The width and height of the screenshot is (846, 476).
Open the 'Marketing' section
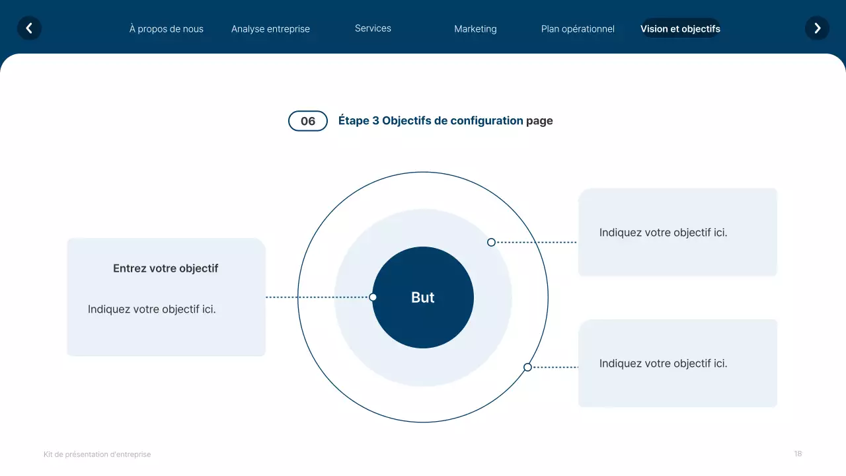[475, 28]
